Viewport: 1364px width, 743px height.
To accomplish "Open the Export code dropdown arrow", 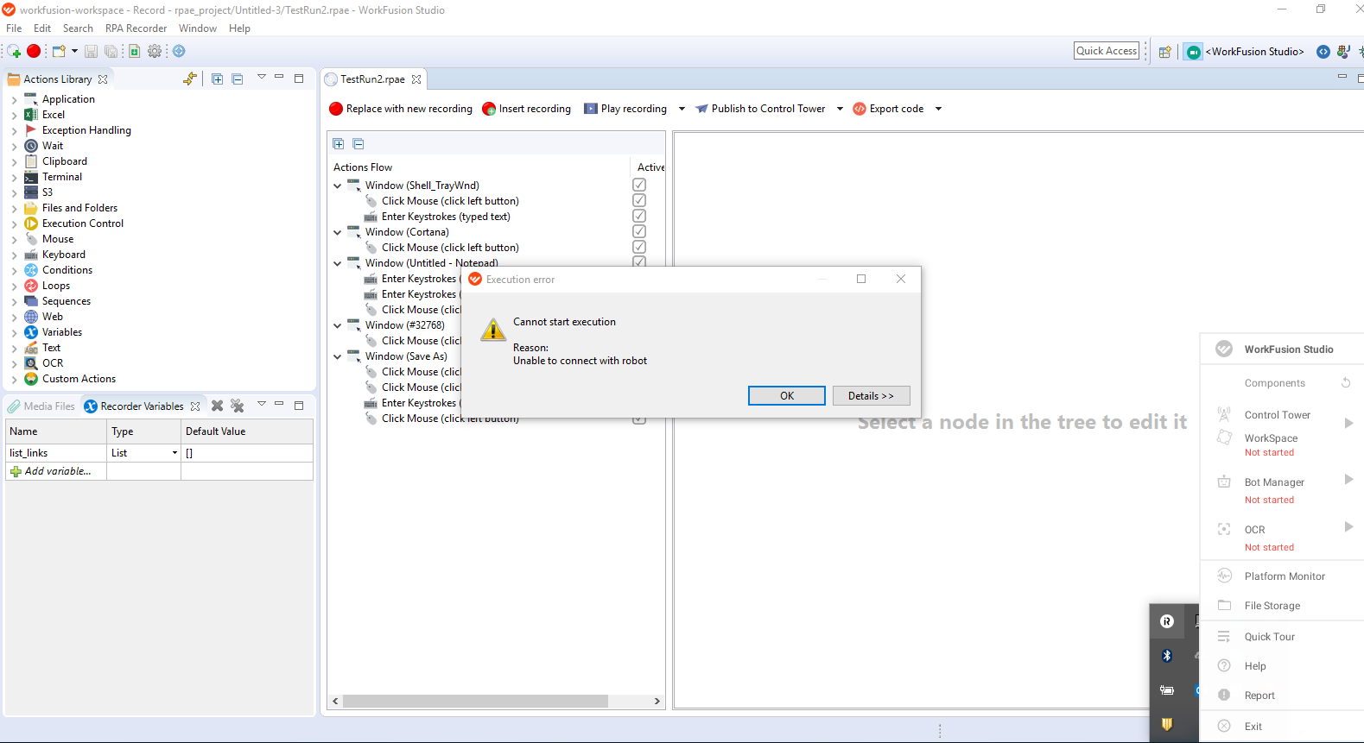I will (x=938, y=109).
